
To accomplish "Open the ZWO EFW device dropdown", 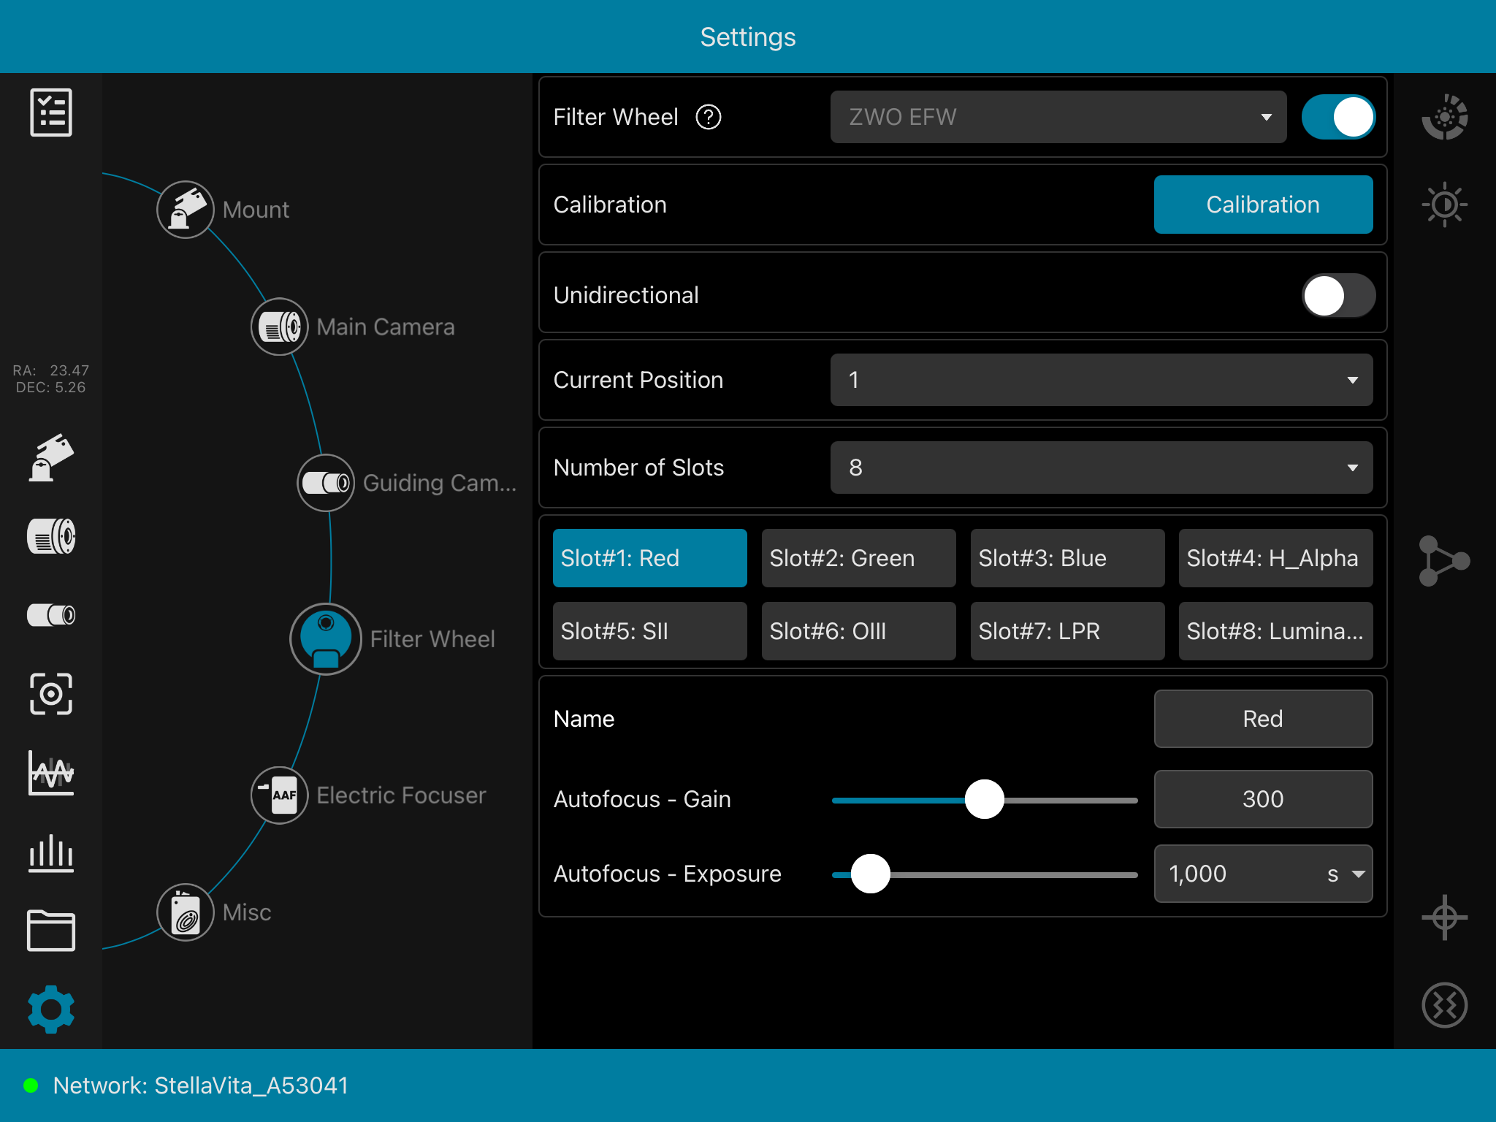I will [x=1058, y=117].
